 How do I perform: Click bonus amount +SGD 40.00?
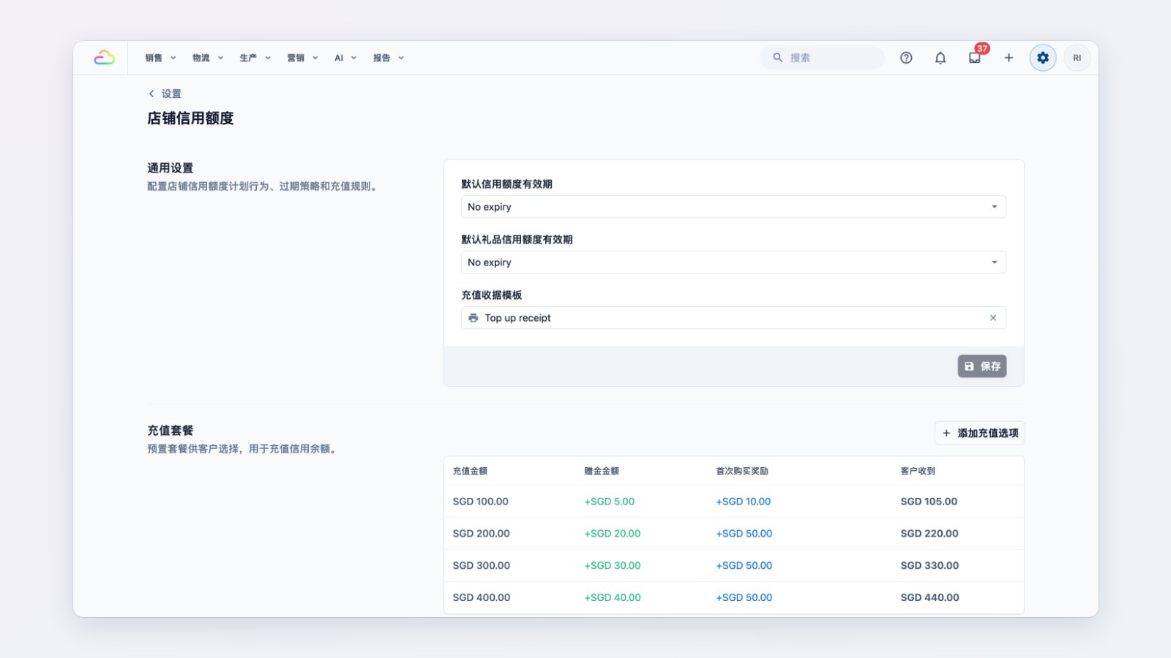[x=612, y=597]
